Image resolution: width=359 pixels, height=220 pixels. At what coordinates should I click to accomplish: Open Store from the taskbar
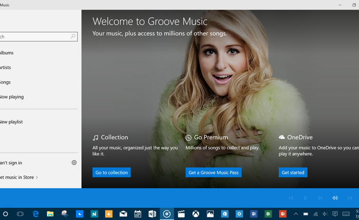point(225,214)
